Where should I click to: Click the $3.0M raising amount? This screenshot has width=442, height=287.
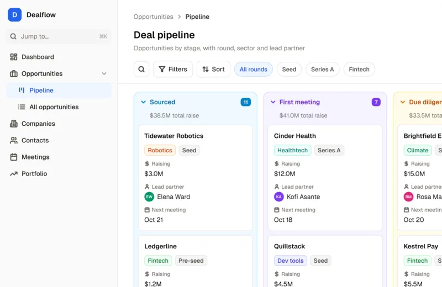point(154,173)
